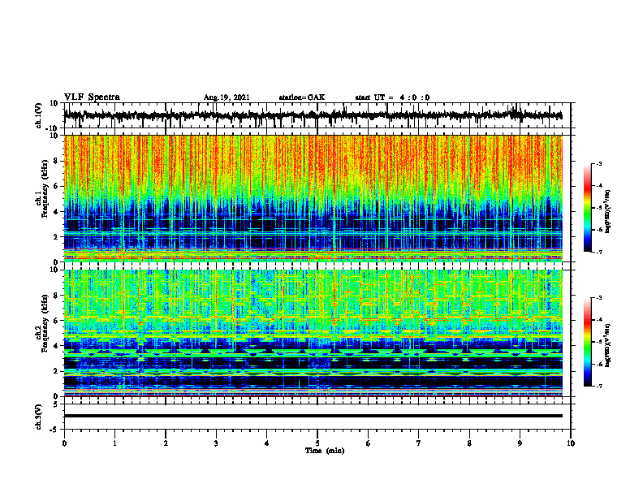Click the "-7" label on ch.1 color bar
643x497 pixels.
(x=598, y=252)
